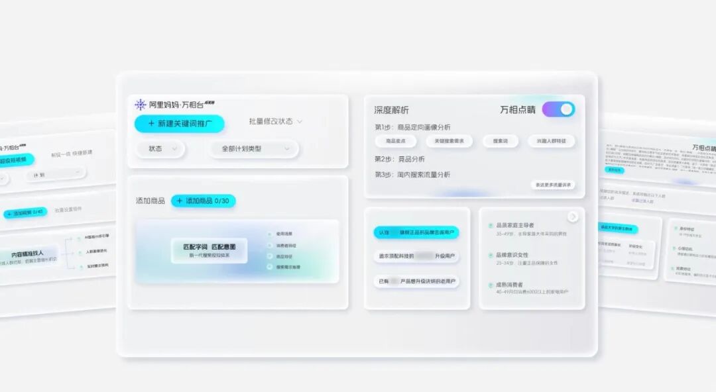Click 品牌意识女性 text
Screen dimensions: 716x392
click(x=512, y=255)
